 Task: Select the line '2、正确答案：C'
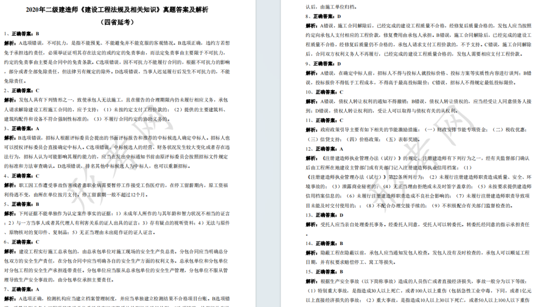(22, 90)
